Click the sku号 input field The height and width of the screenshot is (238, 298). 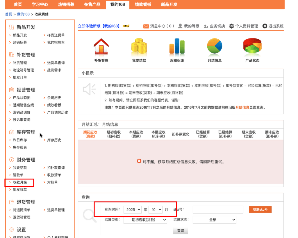[x=218, y=209]
